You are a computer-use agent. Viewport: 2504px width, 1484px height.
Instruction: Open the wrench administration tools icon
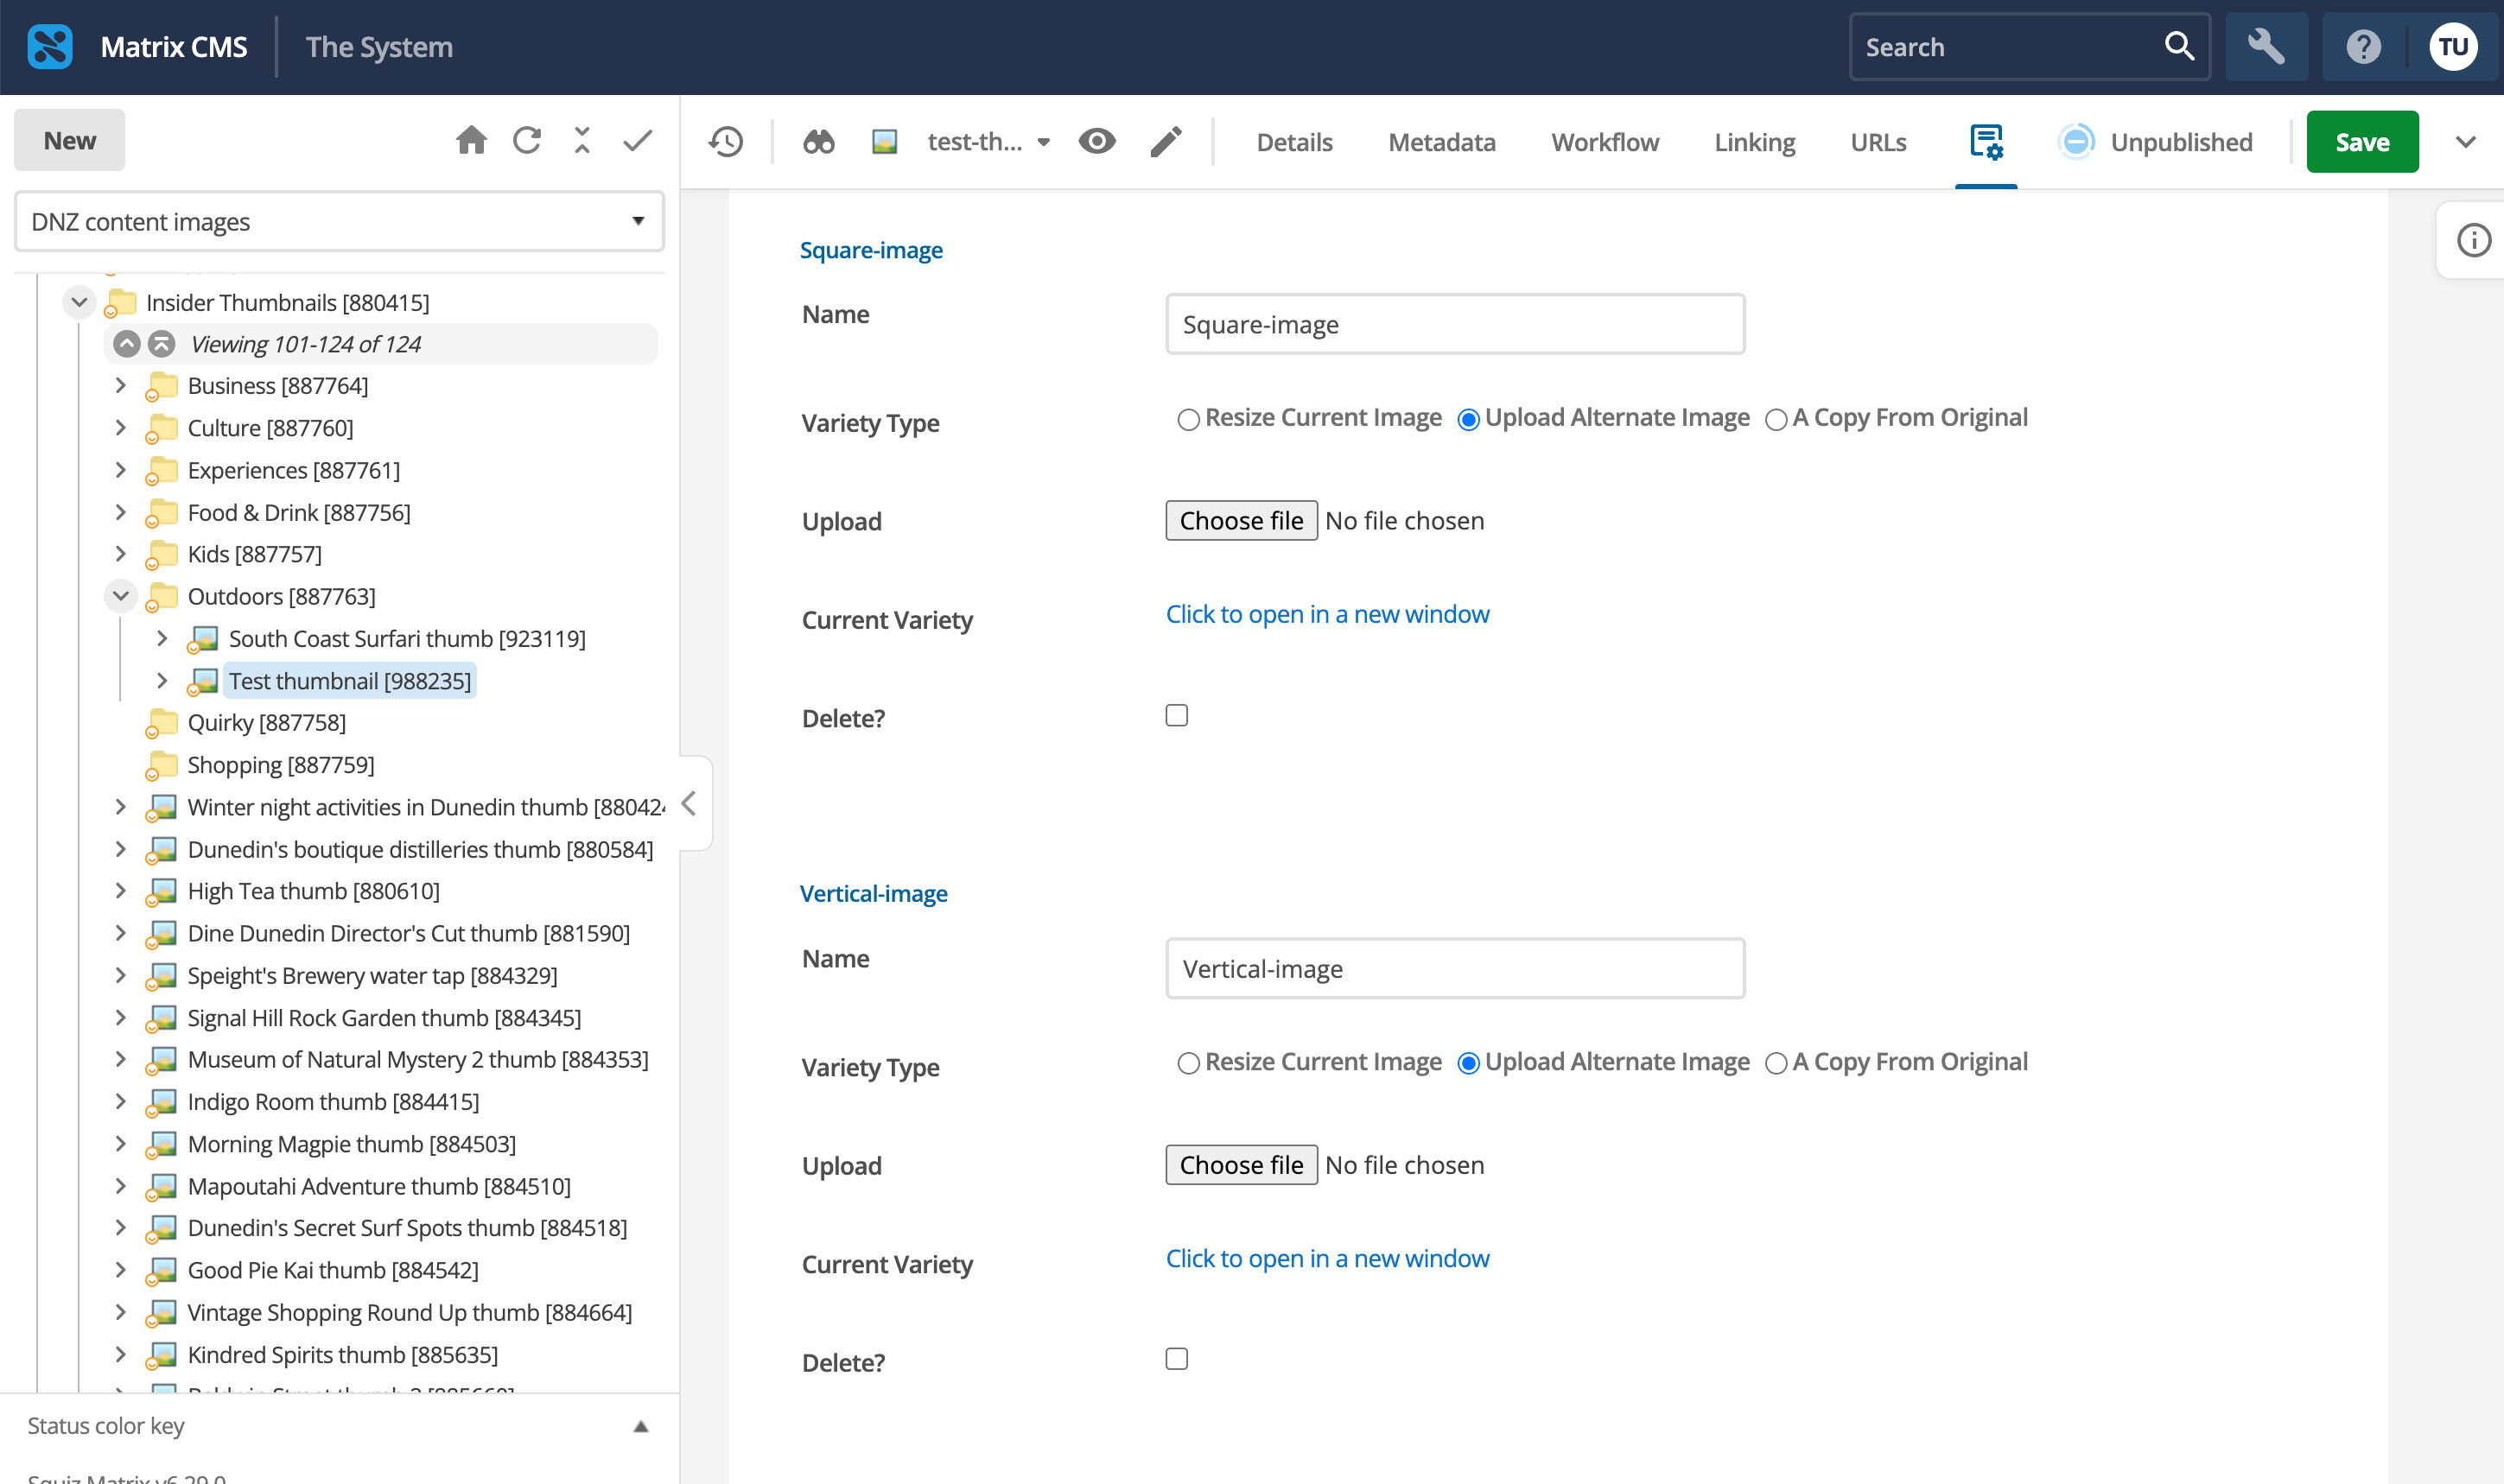(x=2266, y=47)
